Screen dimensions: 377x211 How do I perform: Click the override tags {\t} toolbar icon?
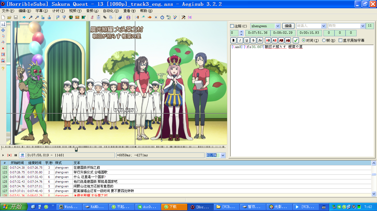tap(190, 17)
